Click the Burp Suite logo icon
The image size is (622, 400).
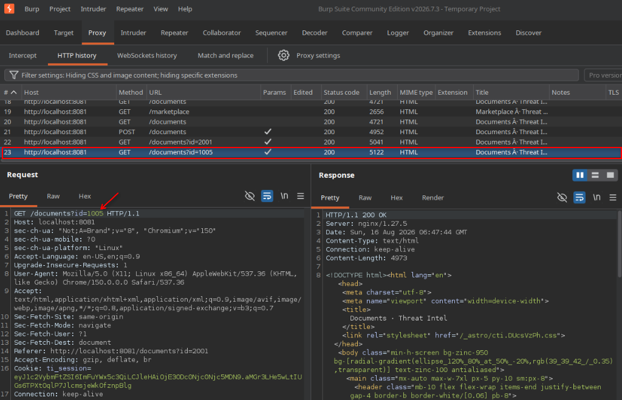click(x=9, y=8)
